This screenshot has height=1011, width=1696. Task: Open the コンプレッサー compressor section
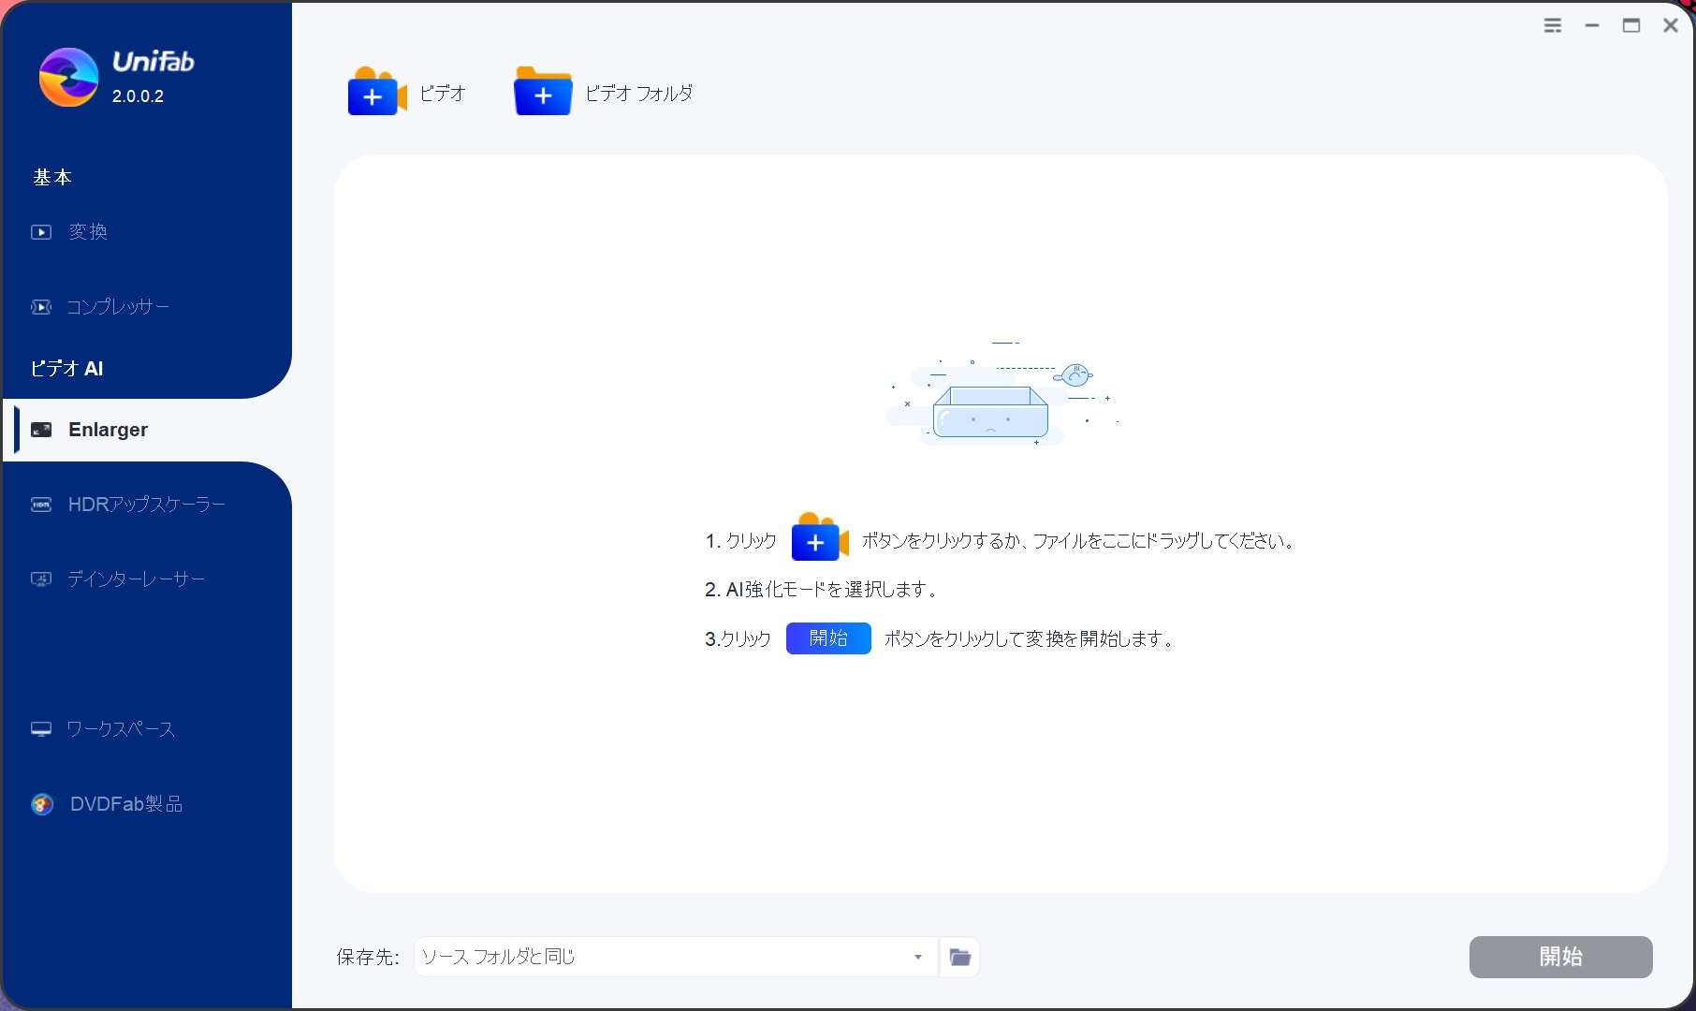(118, 307)
